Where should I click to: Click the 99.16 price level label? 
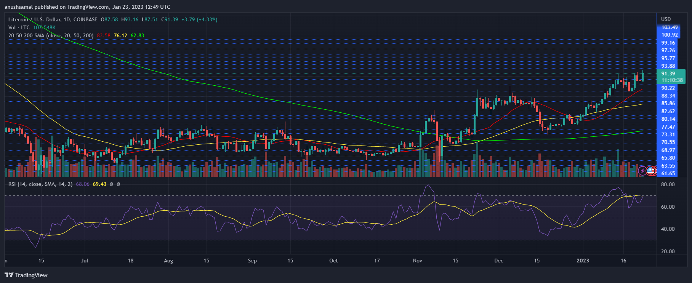coord(668,43)
